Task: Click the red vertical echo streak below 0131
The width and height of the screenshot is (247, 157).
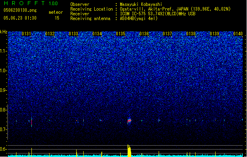Action: click(32, 122)
